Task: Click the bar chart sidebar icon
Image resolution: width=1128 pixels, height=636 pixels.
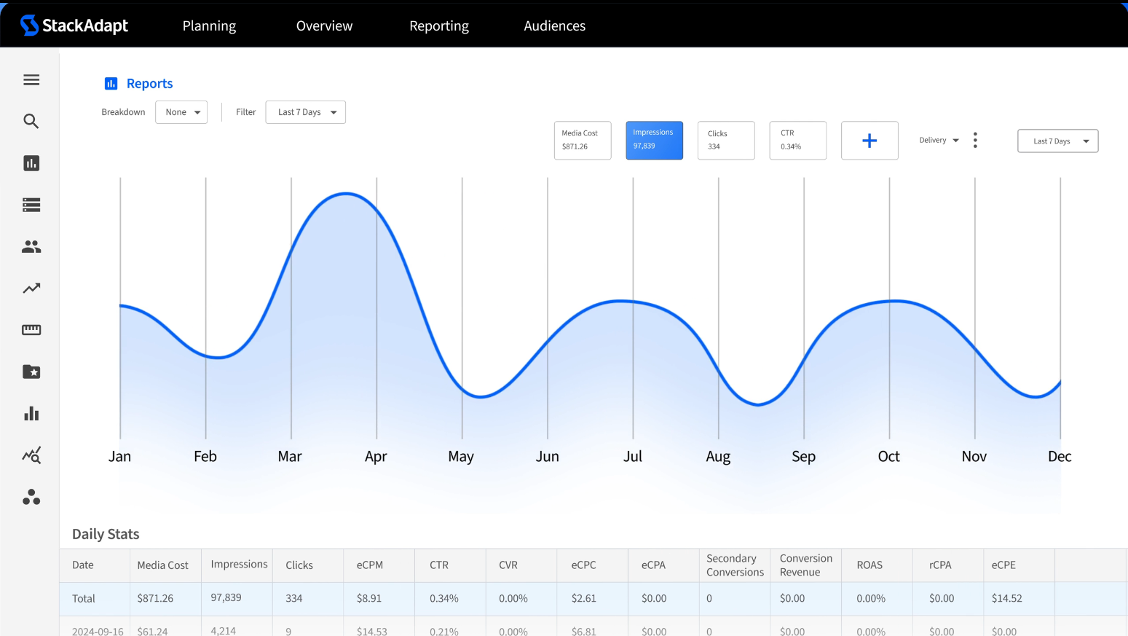Action: click(x=31, y=414)
